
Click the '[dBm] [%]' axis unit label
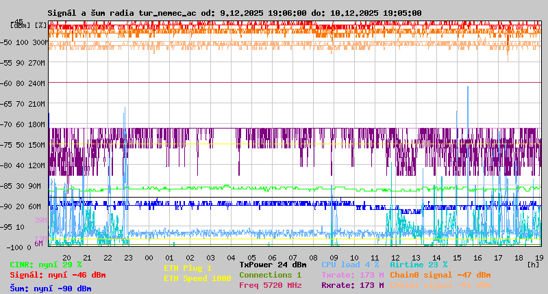(x=28, y=25)
